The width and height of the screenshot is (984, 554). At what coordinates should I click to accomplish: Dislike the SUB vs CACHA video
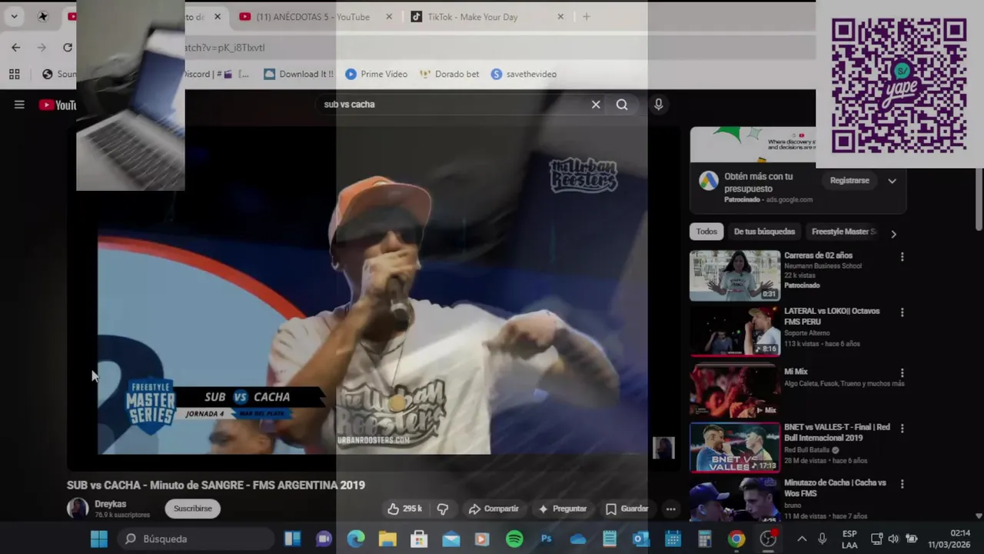click(443, 509)
